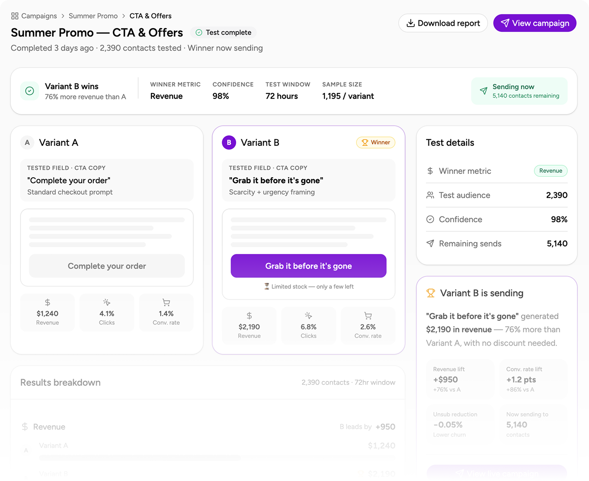Click the cart icon above Variant B conversion rate

pos(368,316)
